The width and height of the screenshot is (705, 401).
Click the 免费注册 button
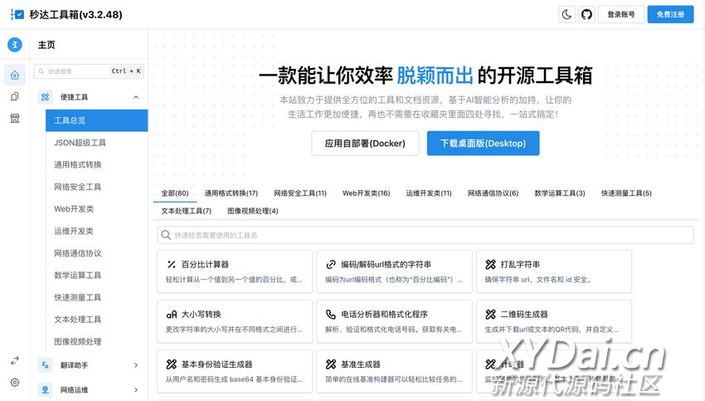coord(670,14)
